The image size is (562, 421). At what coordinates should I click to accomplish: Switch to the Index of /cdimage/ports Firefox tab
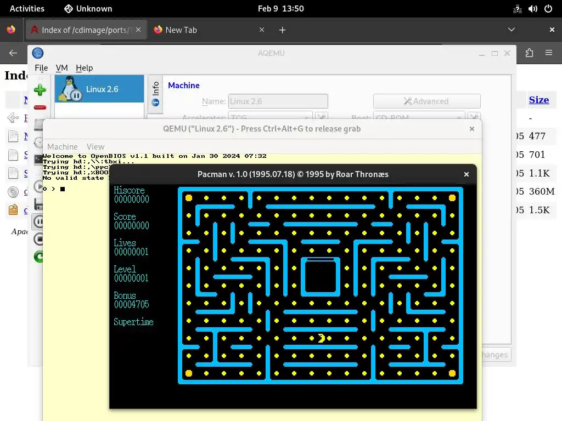(86, 30)
